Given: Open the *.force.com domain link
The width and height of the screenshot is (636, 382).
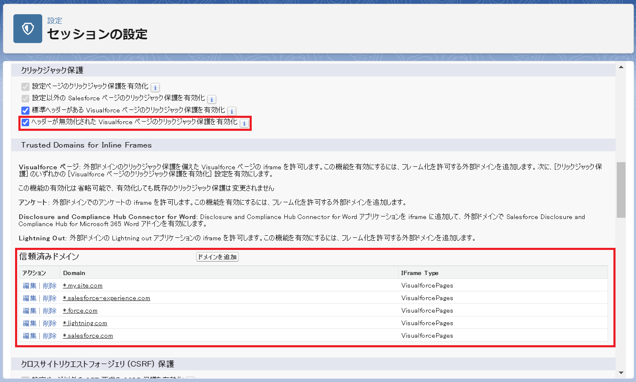Looking at the screenshot, I should (80, 311).
